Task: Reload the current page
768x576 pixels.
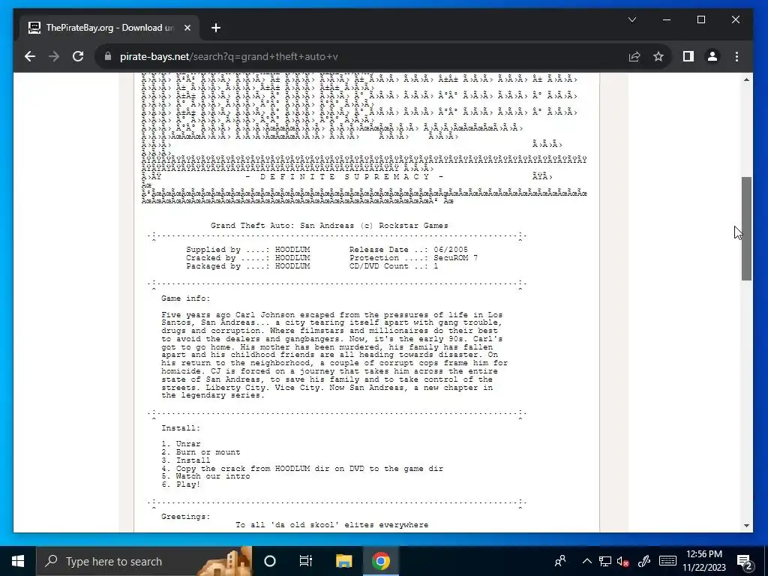Action: click(78, 56)
